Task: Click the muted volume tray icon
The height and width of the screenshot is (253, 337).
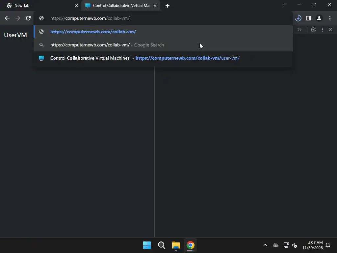Action: pyautogui.click(x=295, y=245)
